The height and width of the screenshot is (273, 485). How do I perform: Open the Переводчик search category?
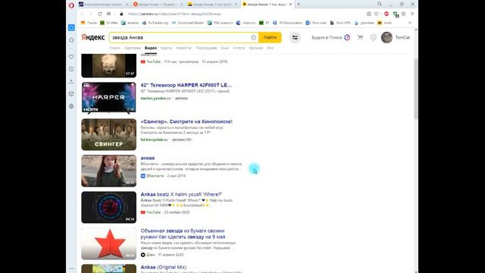[x=206, y=48]
